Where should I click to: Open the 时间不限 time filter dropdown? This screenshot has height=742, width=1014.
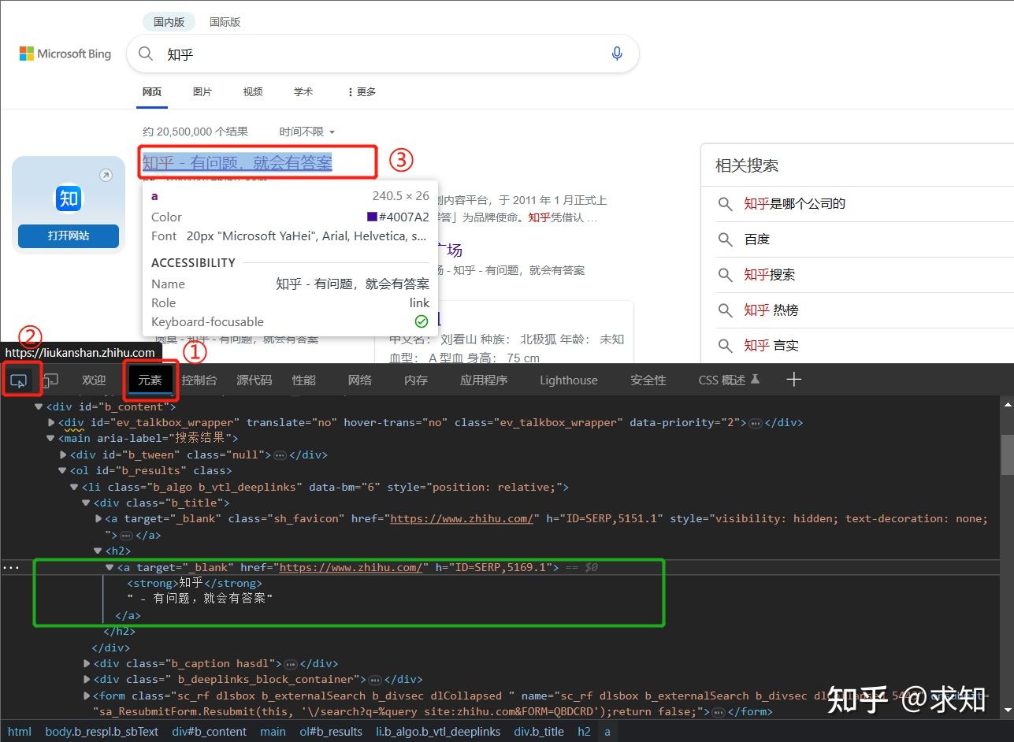307,132
